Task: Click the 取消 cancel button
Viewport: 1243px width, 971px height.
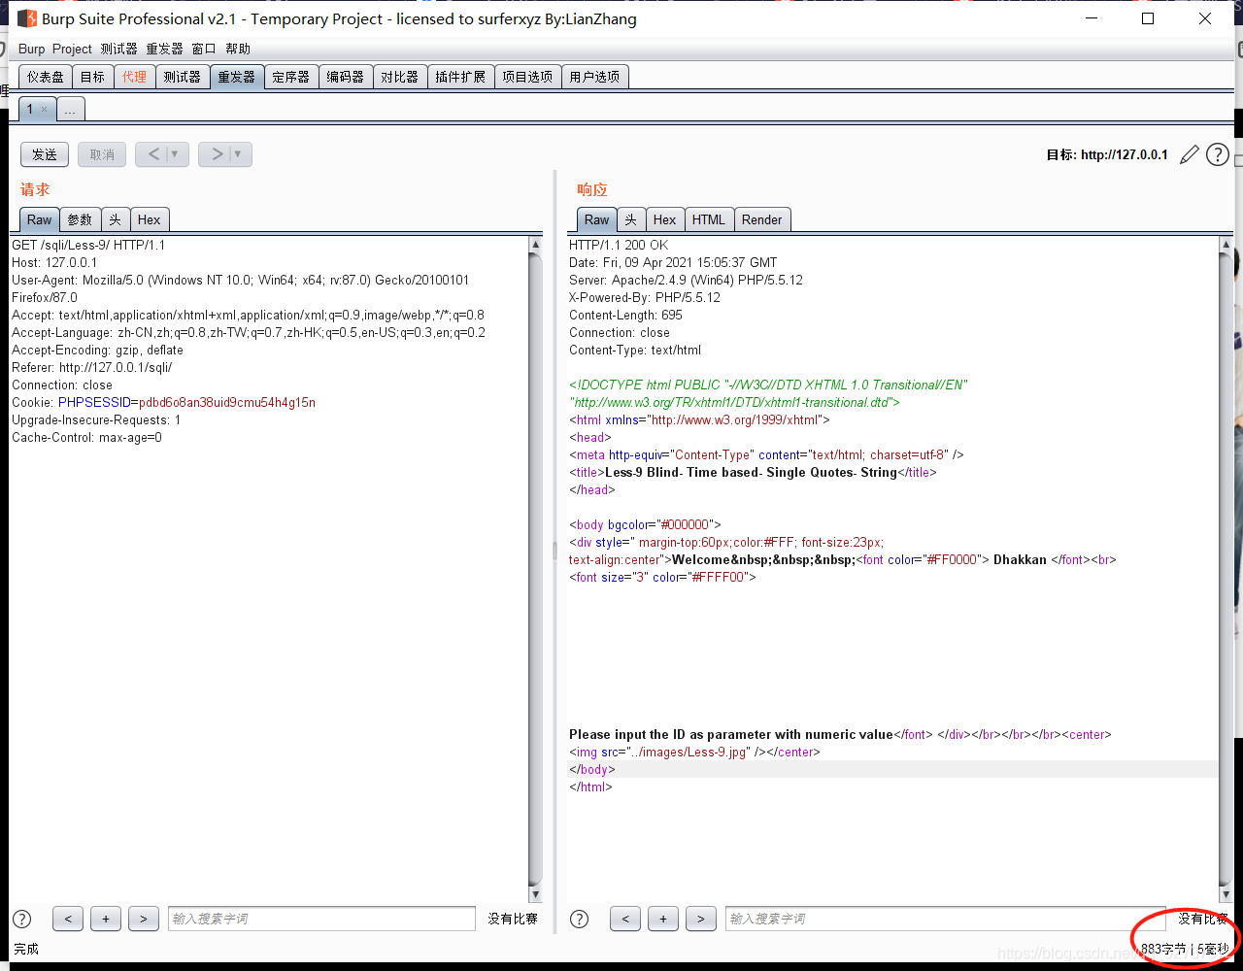Action: 102,154
